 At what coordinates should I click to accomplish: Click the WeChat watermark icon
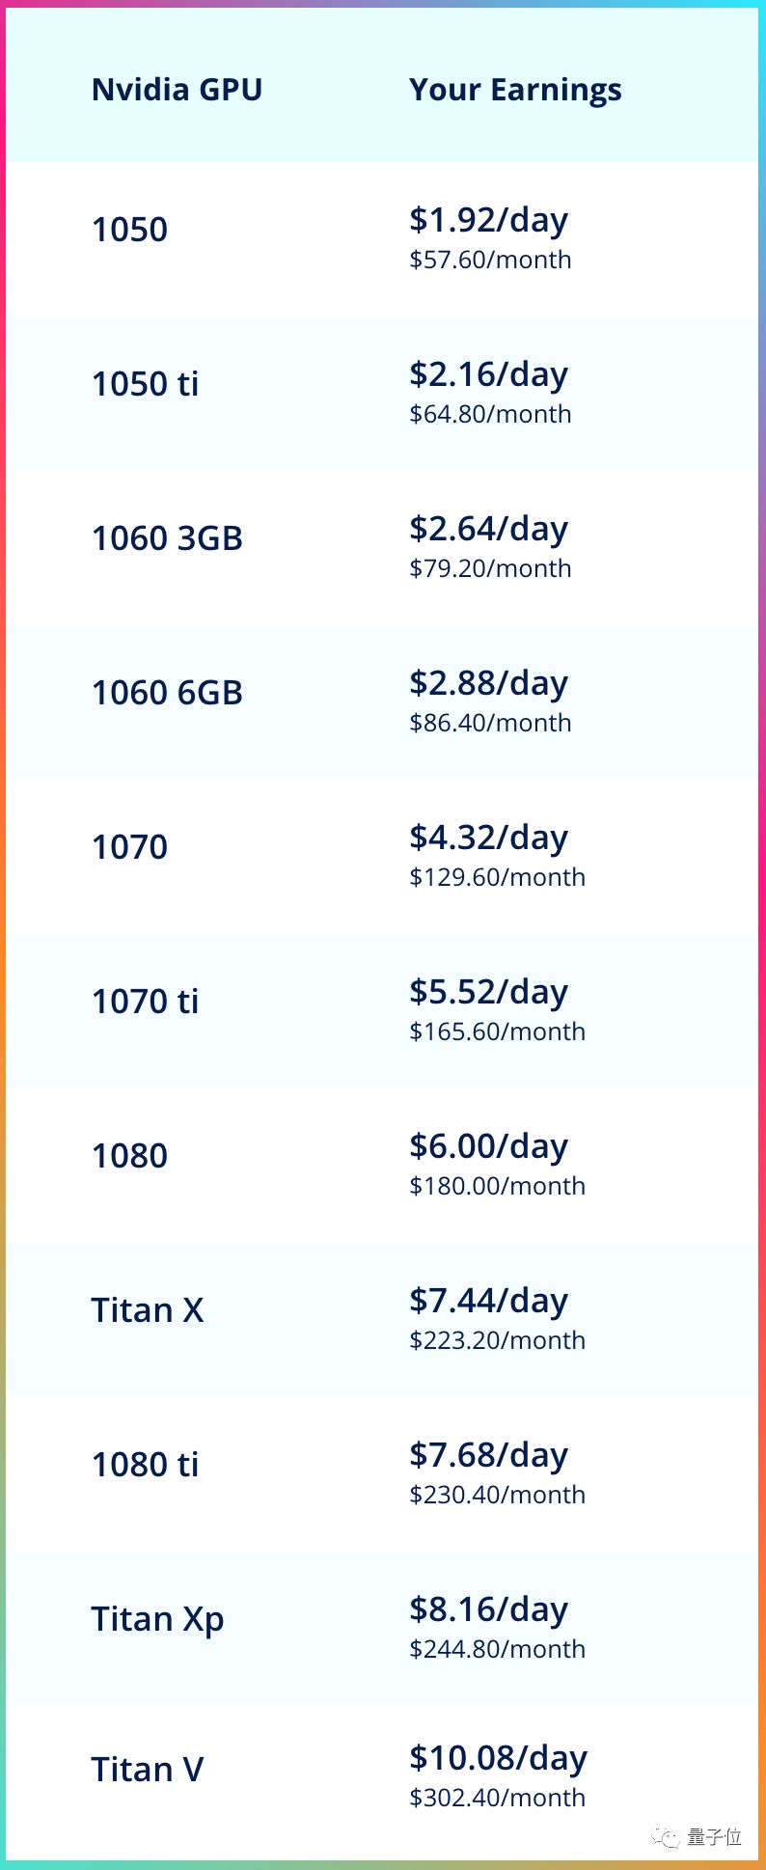665,1837
